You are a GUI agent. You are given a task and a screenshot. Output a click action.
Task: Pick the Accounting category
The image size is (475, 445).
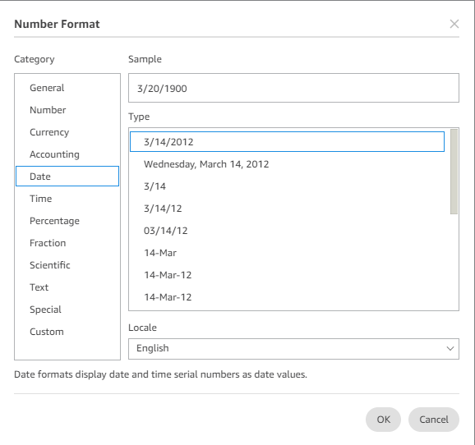pyautogui.click(x=67, y=154)
